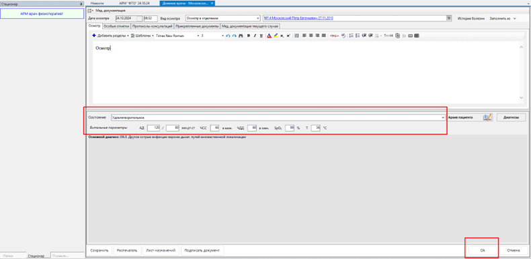Redo the last undone edit

235,36
